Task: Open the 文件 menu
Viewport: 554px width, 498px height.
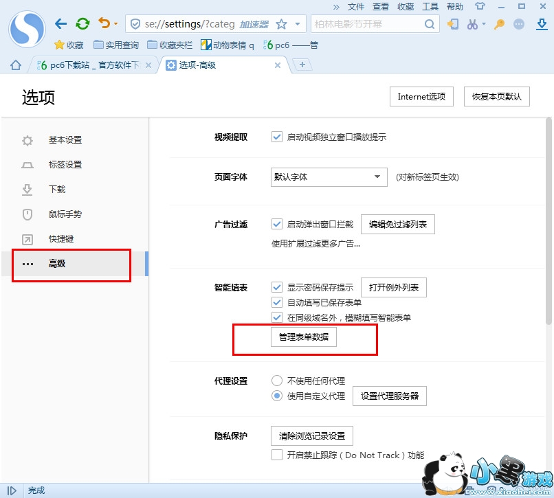Action: [x=356, y=7]
